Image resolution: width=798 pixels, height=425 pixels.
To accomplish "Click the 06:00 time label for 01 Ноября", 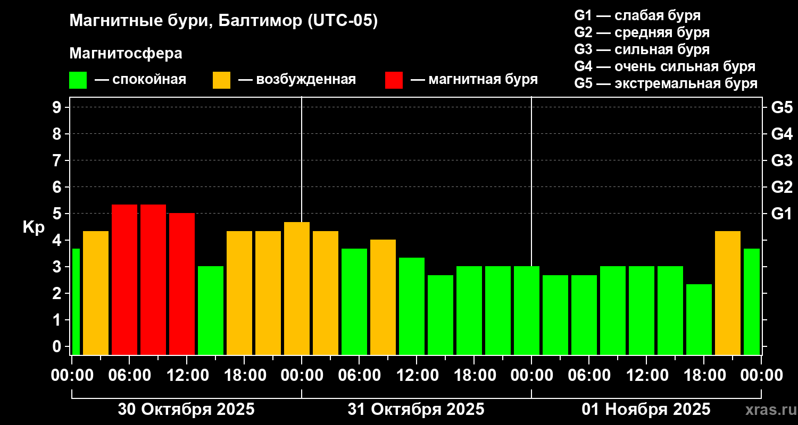I will [589, 375].
